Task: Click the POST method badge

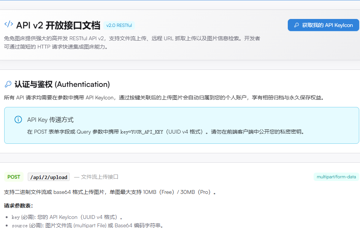Action: [14, 177]
